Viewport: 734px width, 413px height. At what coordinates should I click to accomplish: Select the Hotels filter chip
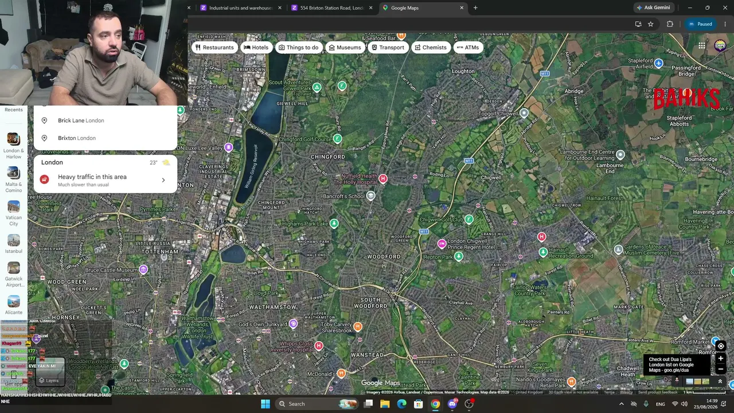[x=256, y=48]
